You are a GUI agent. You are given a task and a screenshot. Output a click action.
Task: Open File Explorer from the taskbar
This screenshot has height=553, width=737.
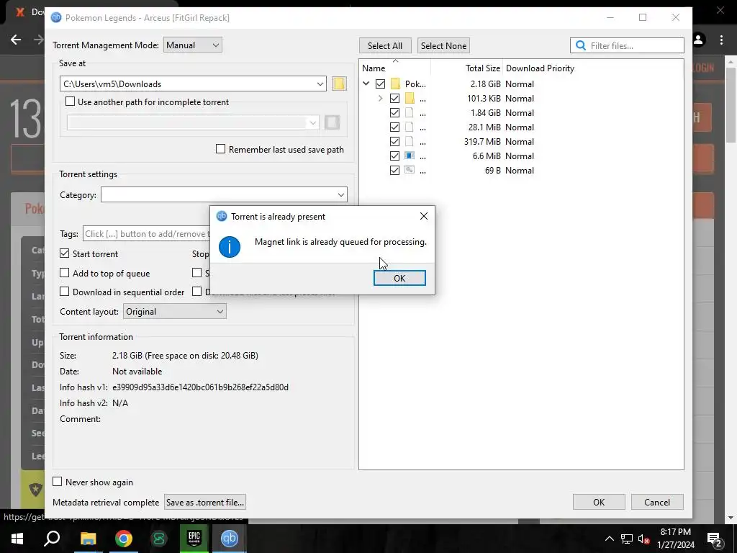[88, 539]
